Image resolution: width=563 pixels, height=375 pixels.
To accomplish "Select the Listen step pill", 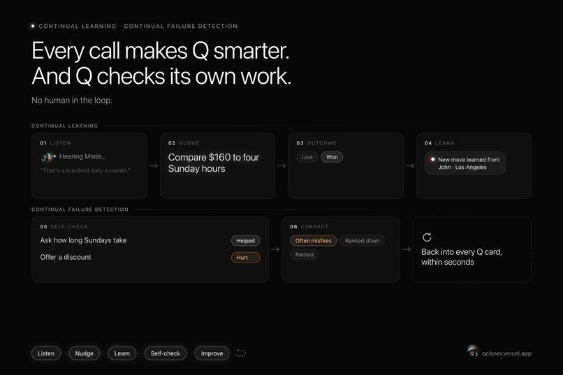I will point(46,353).
